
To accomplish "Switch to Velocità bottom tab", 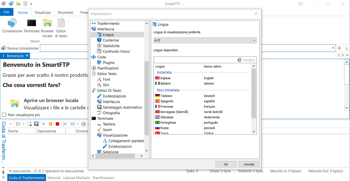I will 54,178.
